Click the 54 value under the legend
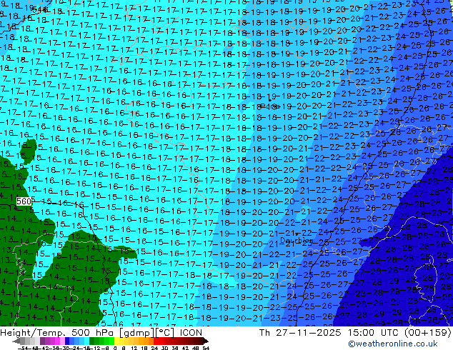Viewport: 453px width, 350px height. [x=205, y=349]
